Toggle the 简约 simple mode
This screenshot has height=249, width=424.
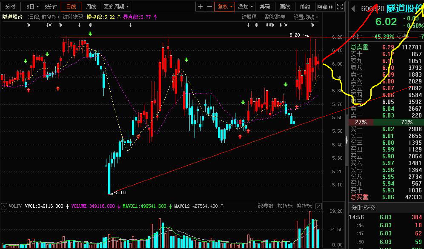305,7
